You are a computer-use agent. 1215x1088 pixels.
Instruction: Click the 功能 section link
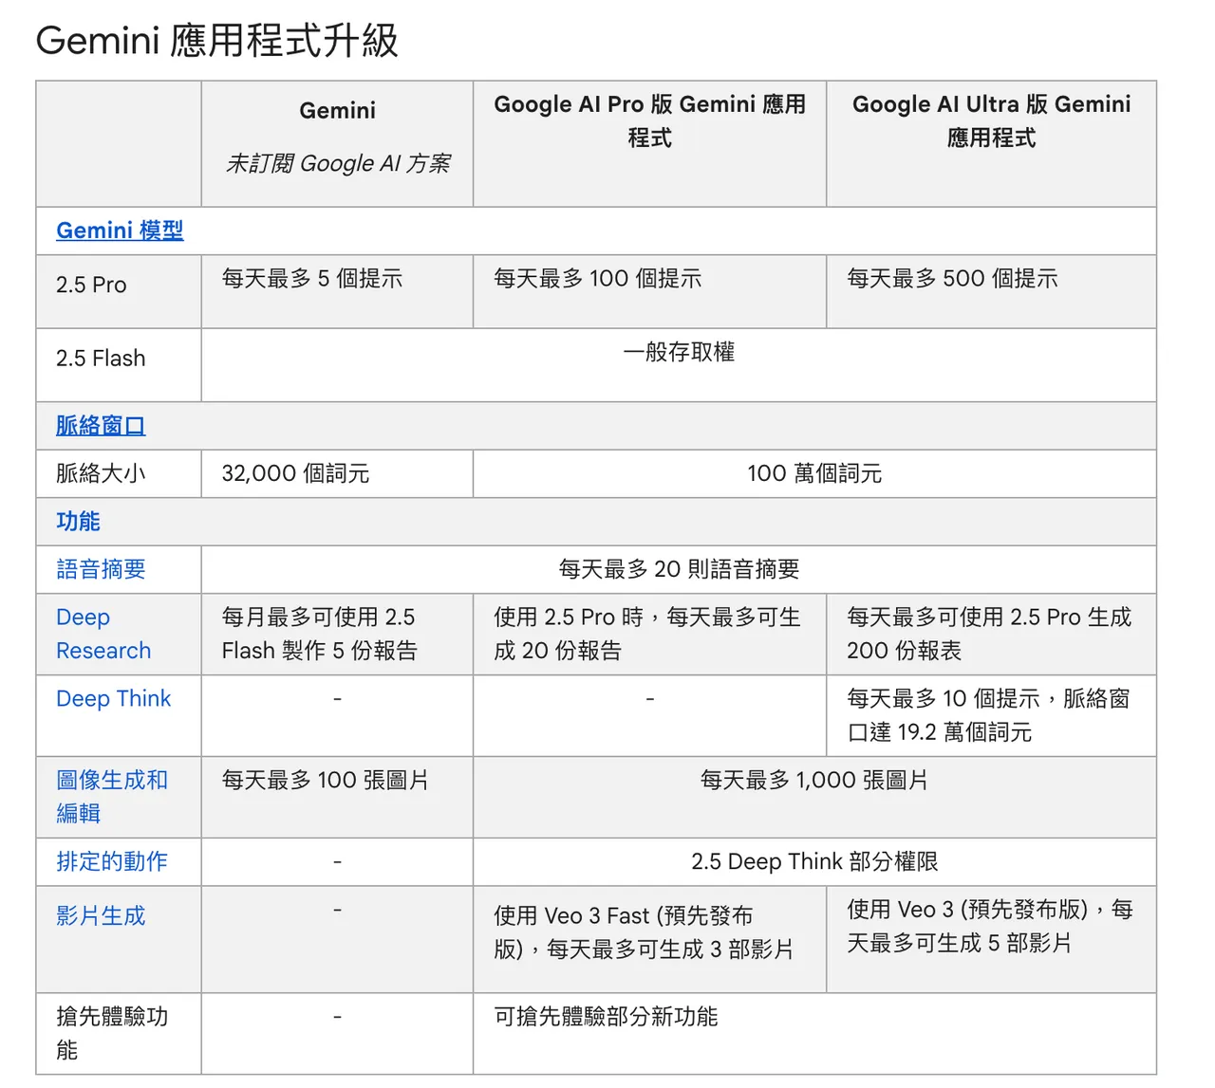click(78, 522)
